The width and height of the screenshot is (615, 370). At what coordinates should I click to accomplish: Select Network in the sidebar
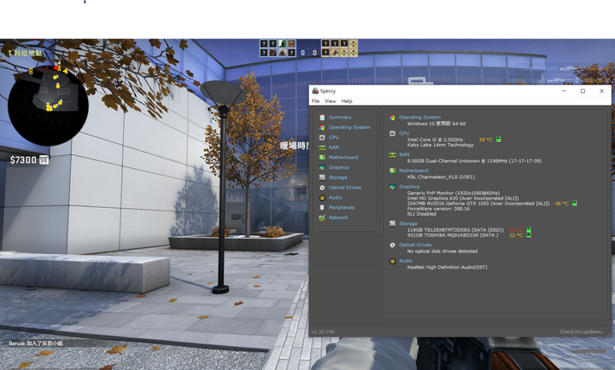click(x=338, y=217)
